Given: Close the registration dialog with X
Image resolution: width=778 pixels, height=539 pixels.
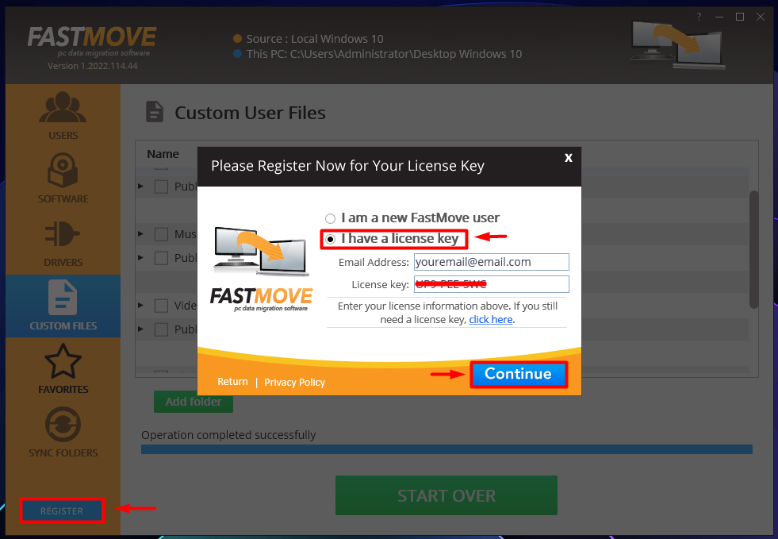Looking at the screenshot, I should click(x=568, y=158).
